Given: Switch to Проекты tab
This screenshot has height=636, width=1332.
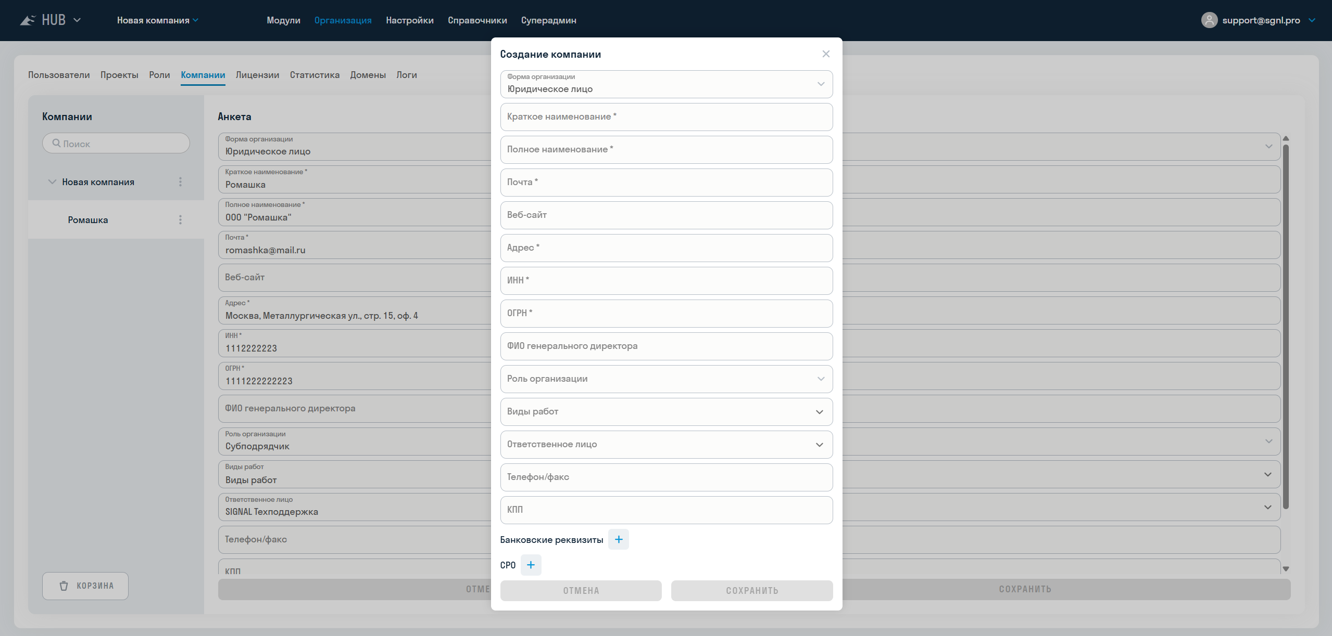Looking at the screenshot, I should [x=119, y=75].
